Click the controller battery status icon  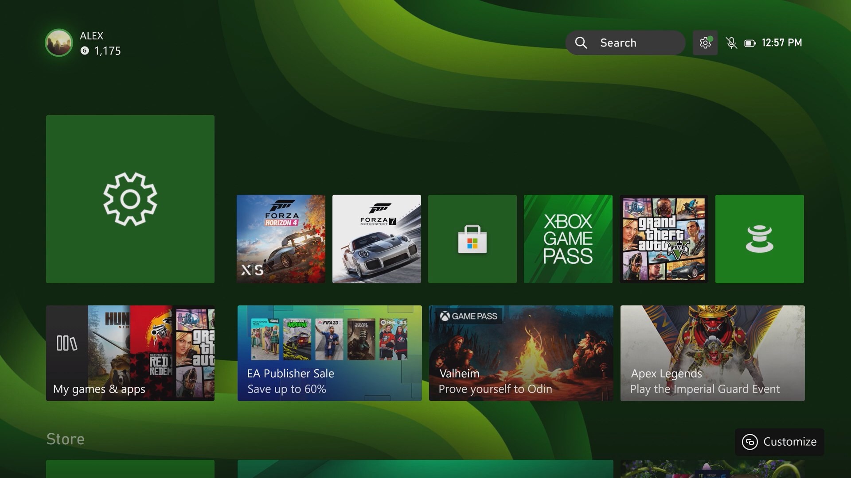coord(750,43)
